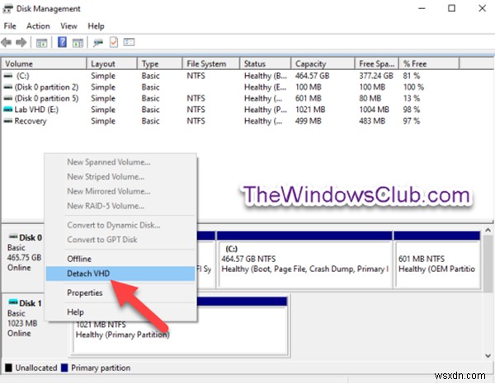Open the Action menu

click(x=38, y=26)
